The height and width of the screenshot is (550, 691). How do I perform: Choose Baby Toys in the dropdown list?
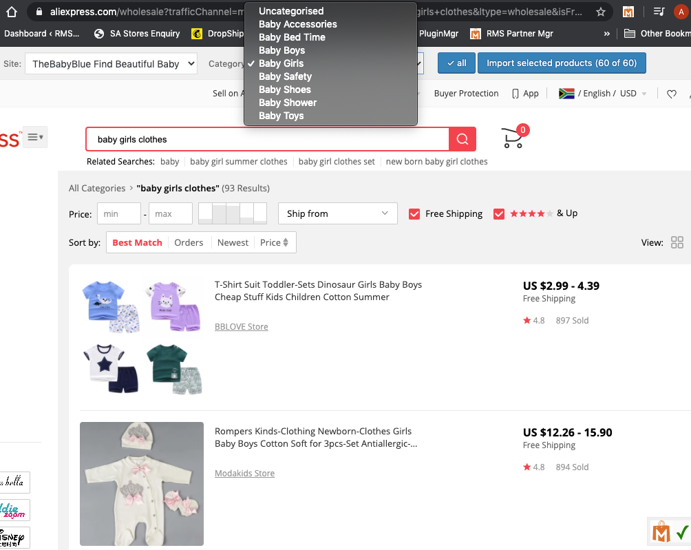(281, 116)
